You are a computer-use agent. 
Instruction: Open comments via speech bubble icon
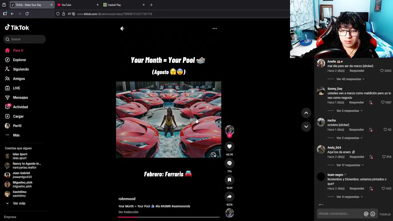[x=229, y=163]
